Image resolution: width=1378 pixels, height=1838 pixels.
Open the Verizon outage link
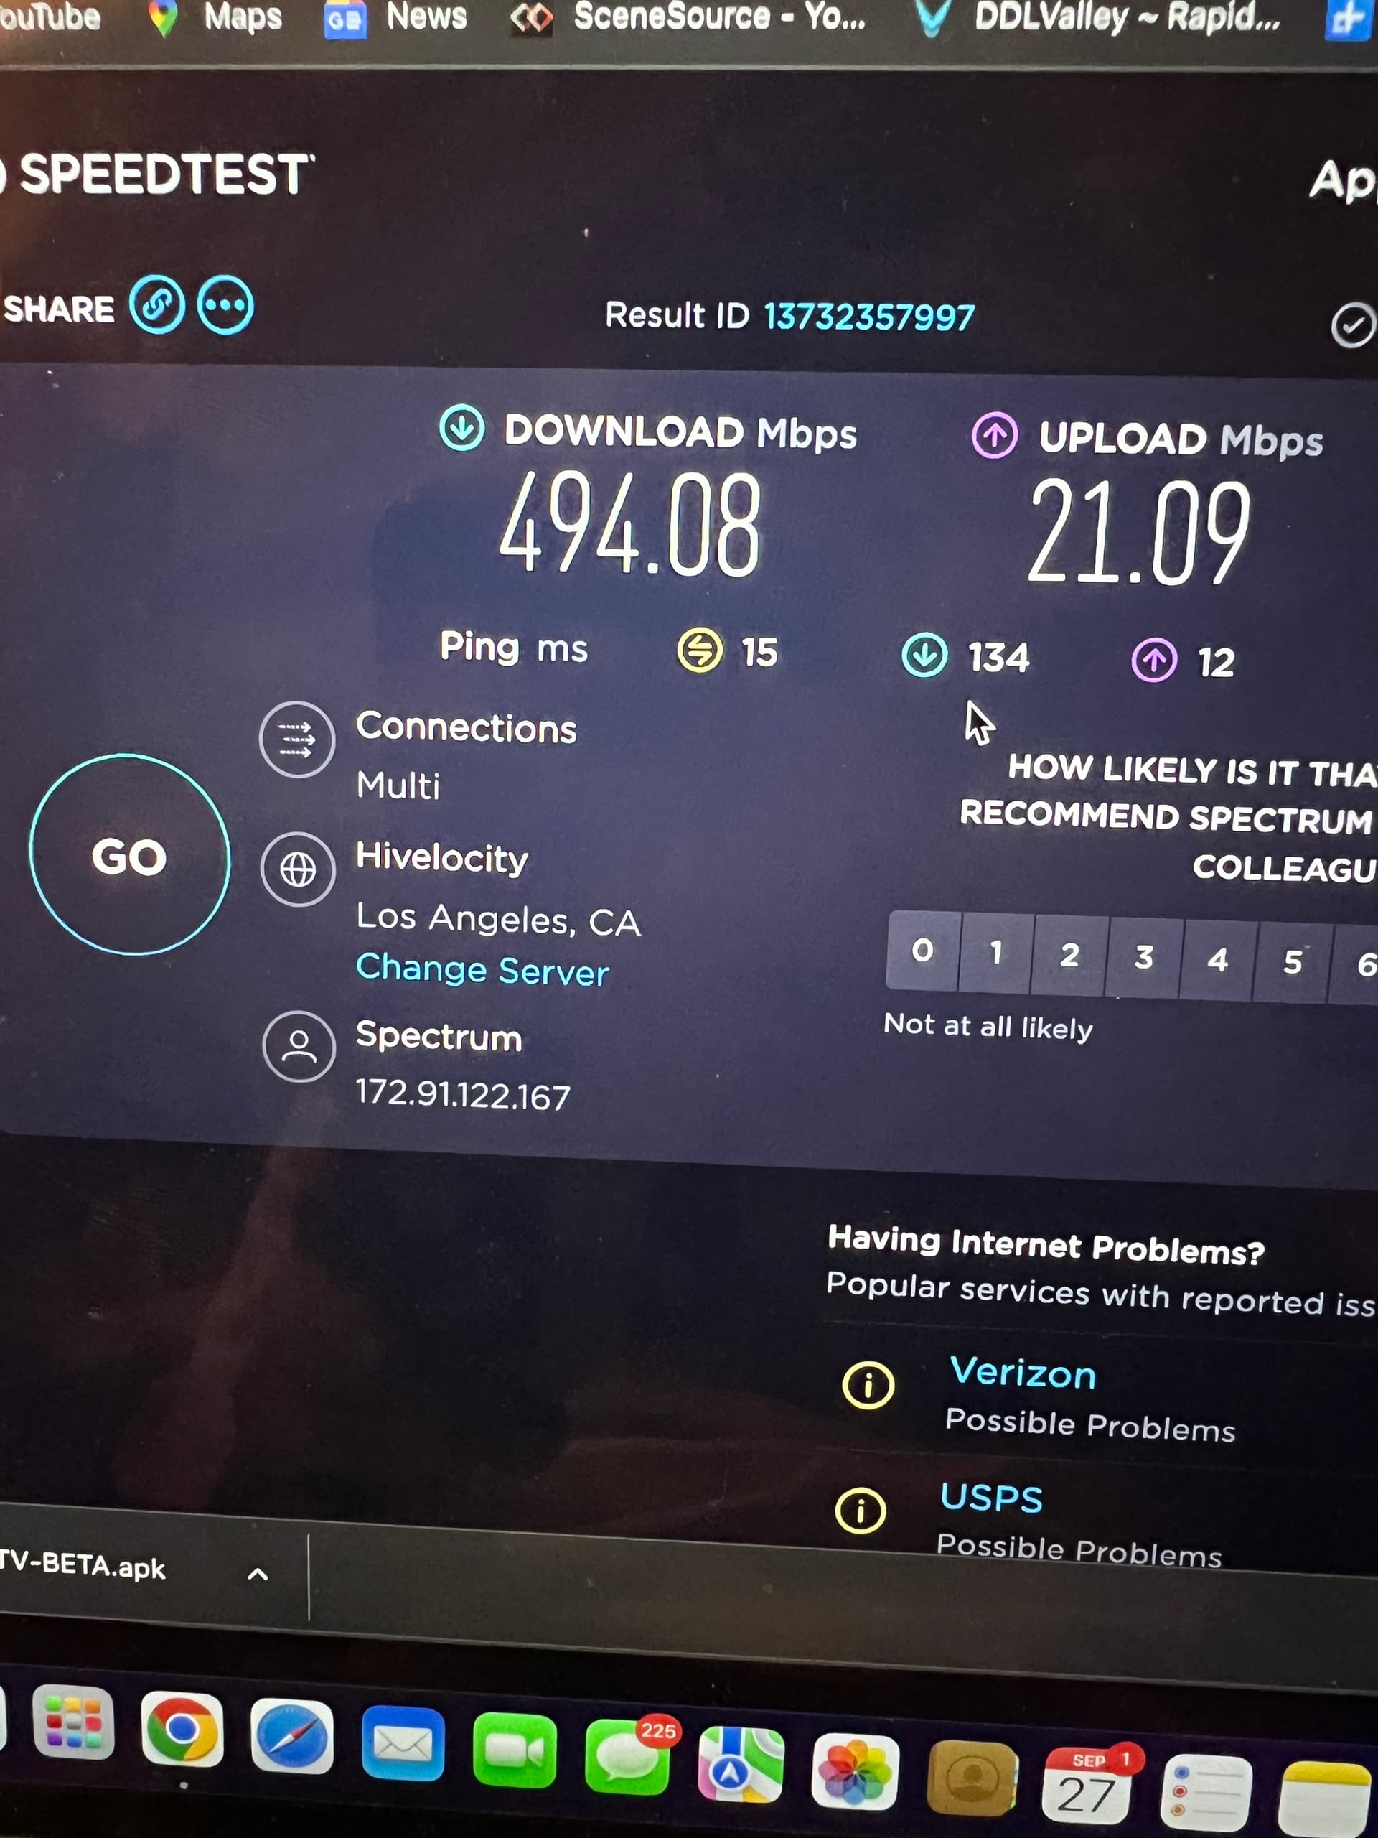click(x=1023, y=1373)
